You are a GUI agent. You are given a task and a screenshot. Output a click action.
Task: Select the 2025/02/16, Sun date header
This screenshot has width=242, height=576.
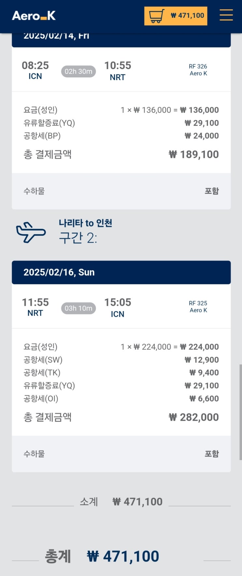[59, 272]
